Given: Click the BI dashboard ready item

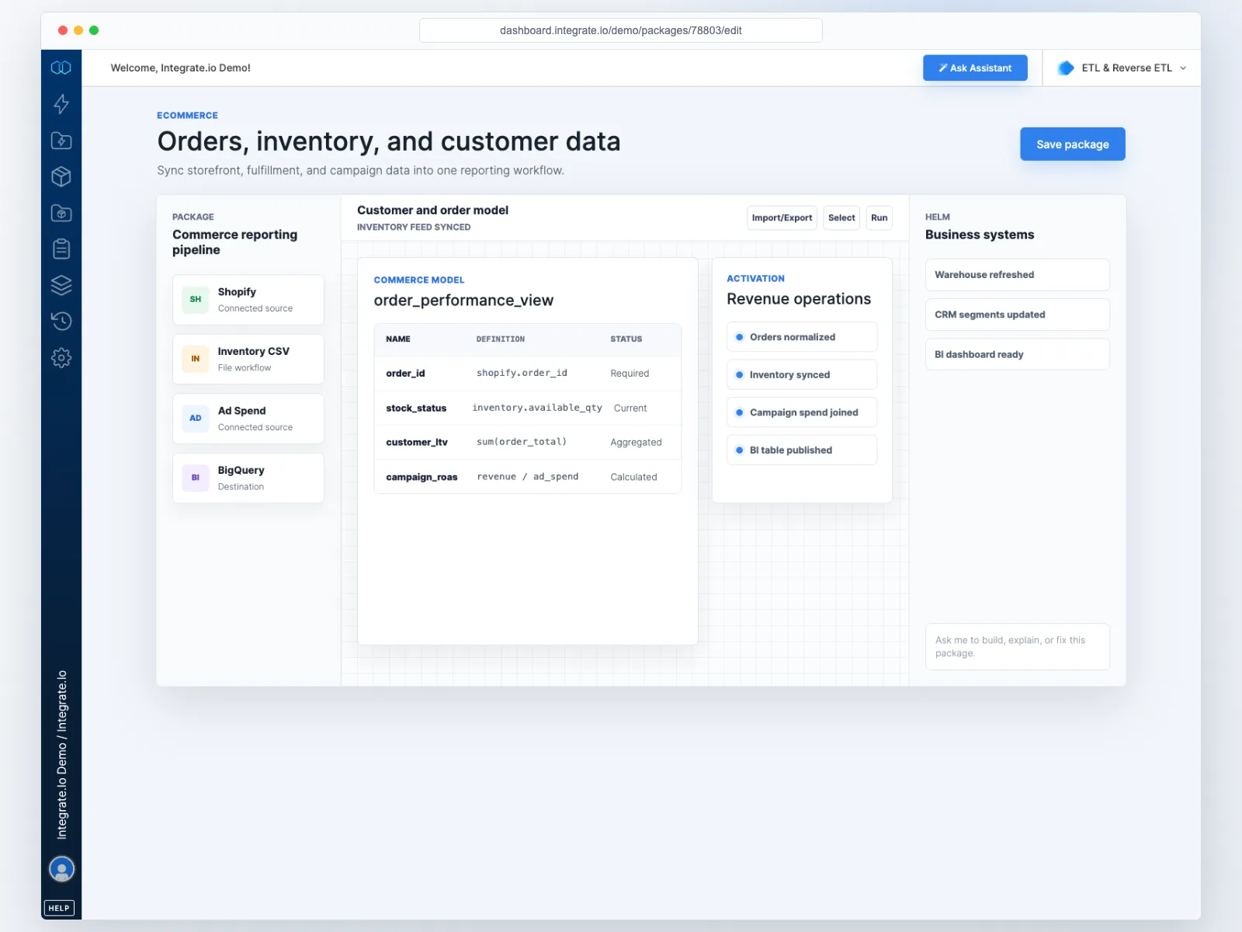Looking at the screenshot, I should (1017, 354).
